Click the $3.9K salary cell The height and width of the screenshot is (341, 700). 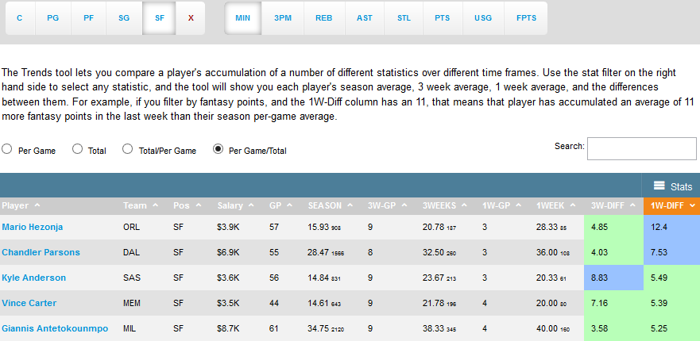[228, 228]
